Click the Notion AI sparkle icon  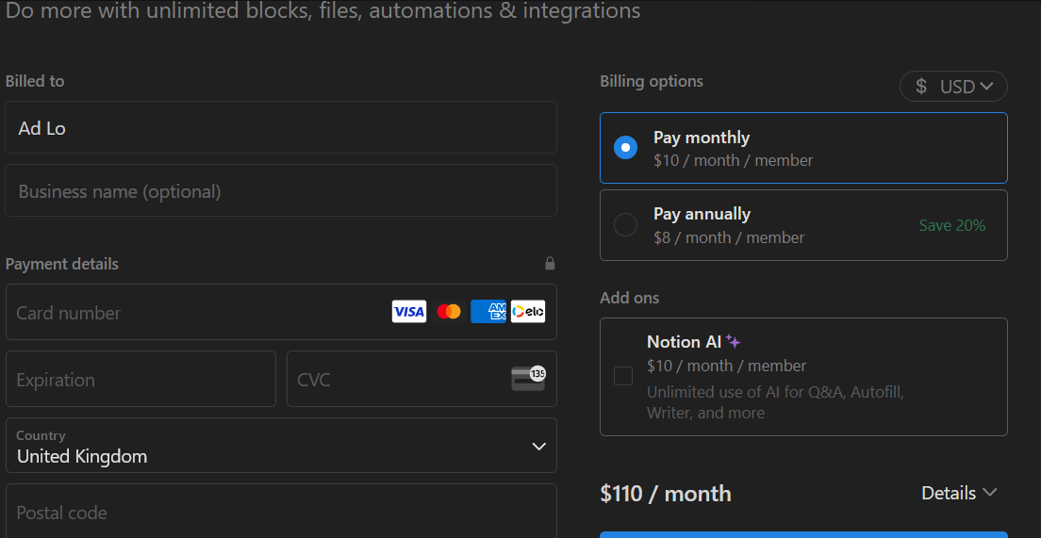tap(734, 342)
